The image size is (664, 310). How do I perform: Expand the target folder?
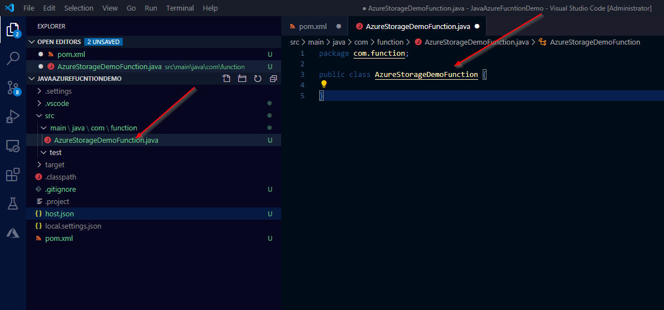pyautogui.click(x=55, y=164)
